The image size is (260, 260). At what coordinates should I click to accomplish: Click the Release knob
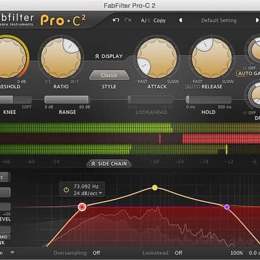(212, 58)
